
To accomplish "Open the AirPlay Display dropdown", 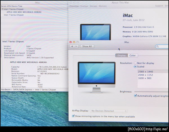I will tap(109, 111).
